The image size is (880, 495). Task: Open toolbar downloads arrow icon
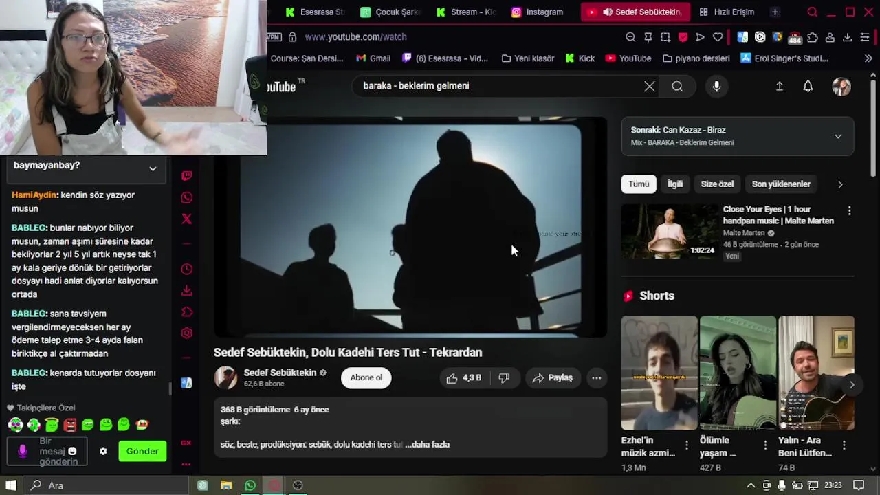click(847, 37)
